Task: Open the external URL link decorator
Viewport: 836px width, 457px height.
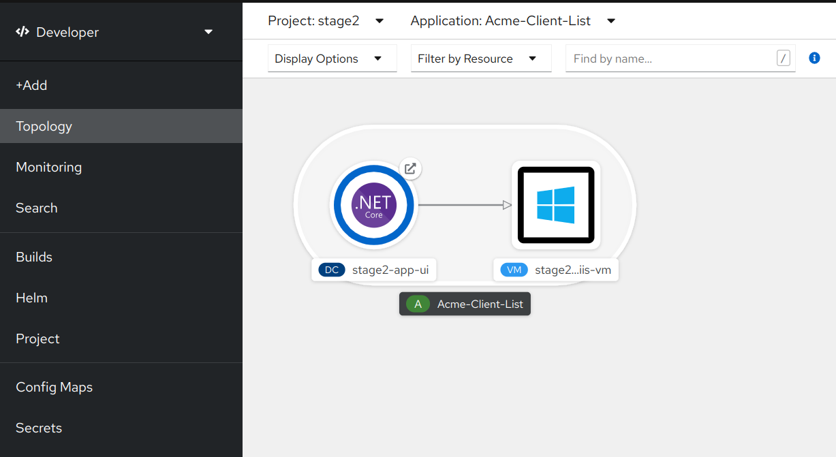Action: click(410, 169)
